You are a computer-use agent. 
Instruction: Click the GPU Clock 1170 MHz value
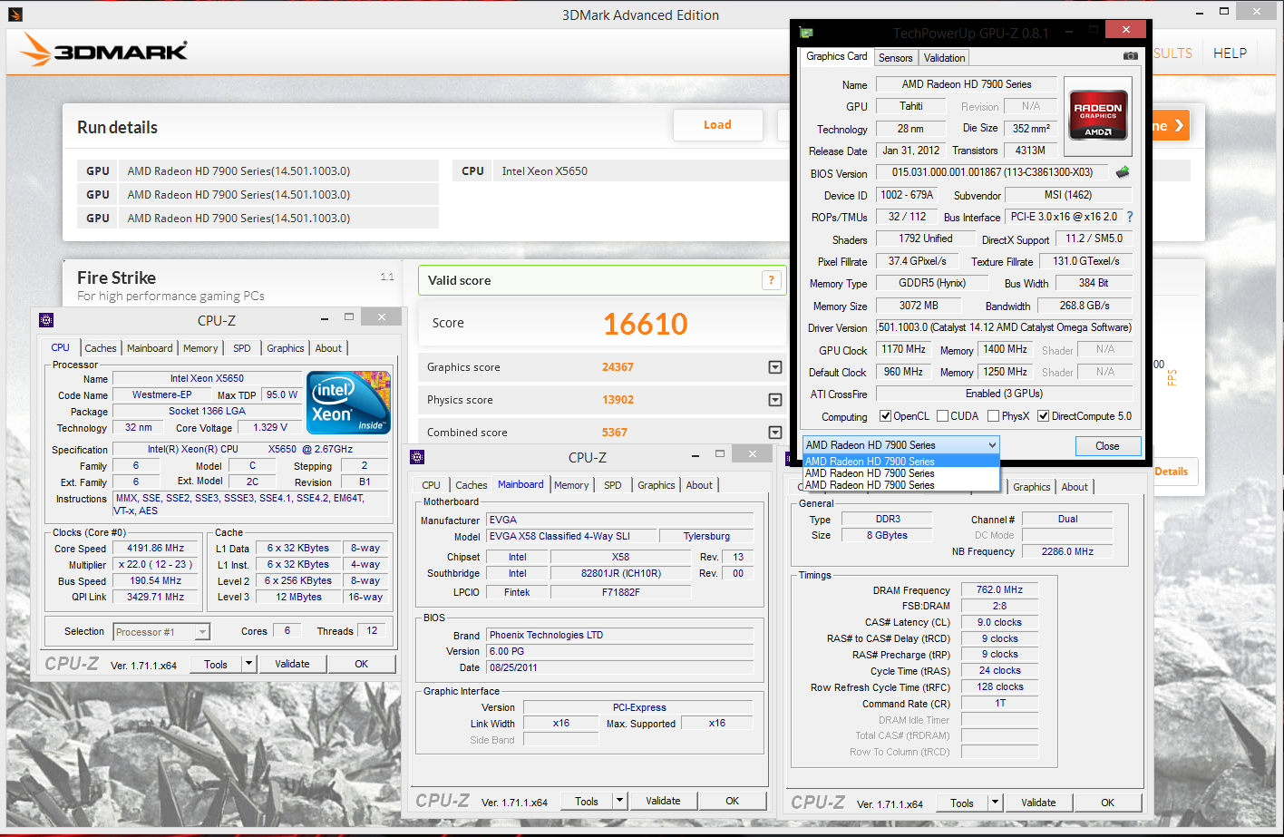904,349
